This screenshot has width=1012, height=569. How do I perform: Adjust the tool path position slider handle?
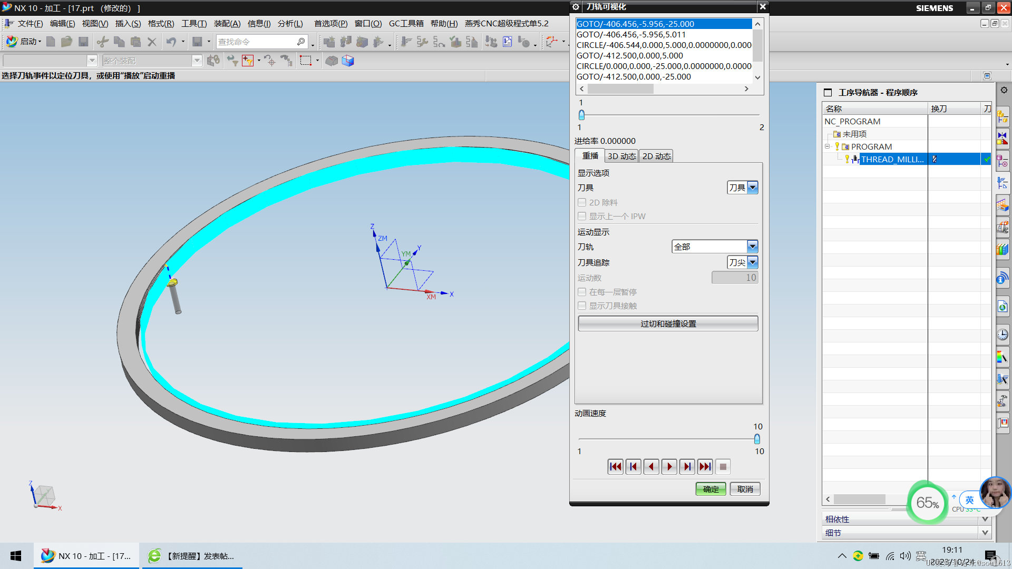click(x=581, y=115)
